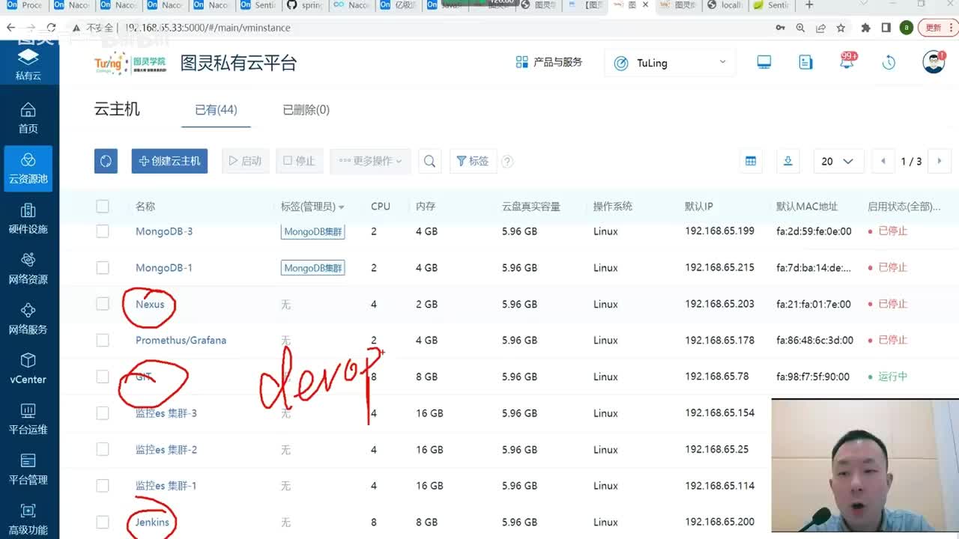Check the Nexus row checkbox
The image size is (959, 539).
tap(103, 304)
